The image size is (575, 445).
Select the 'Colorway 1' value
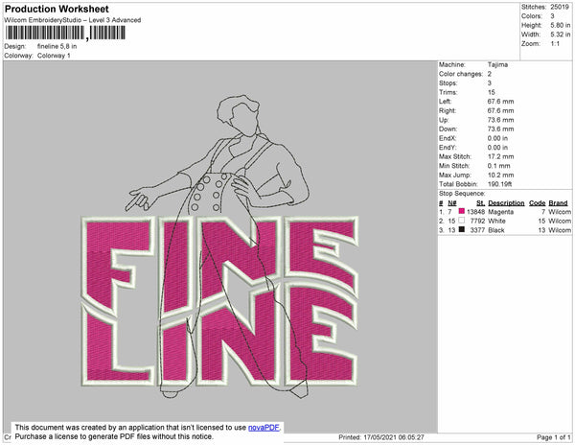[54, 56]
